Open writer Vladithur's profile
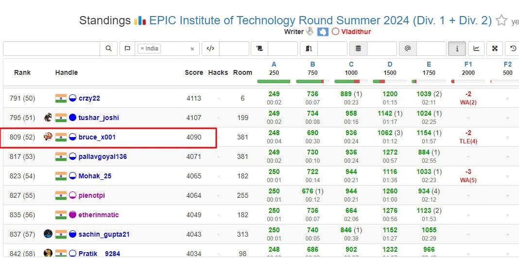This screenshot has height=259, width=519. point(356,32)
